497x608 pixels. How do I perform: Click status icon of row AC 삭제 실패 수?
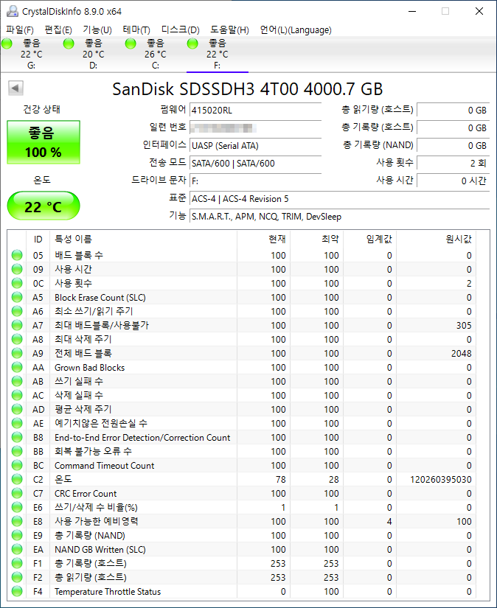click(x=17, y=395)
